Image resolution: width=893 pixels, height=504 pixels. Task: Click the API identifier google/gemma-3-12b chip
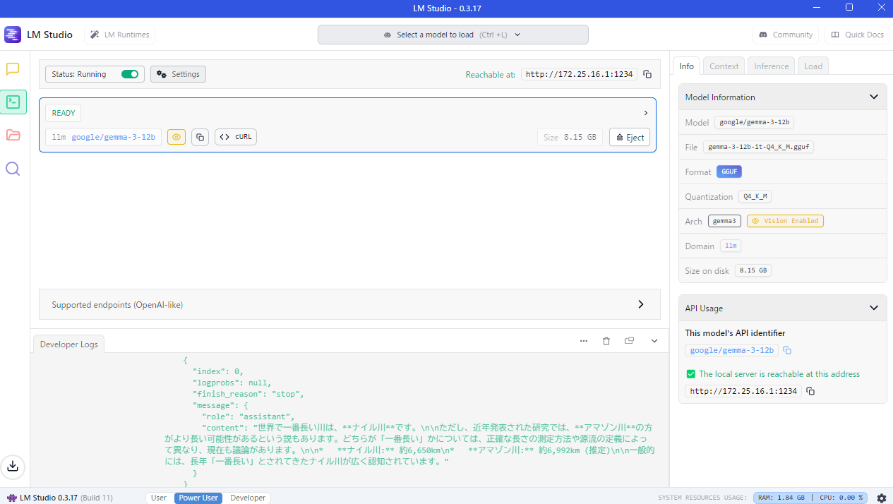(732, 350)
